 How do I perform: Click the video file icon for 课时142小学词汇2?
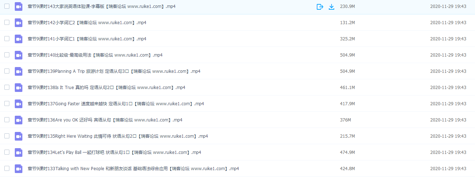(x=18, y=23)
